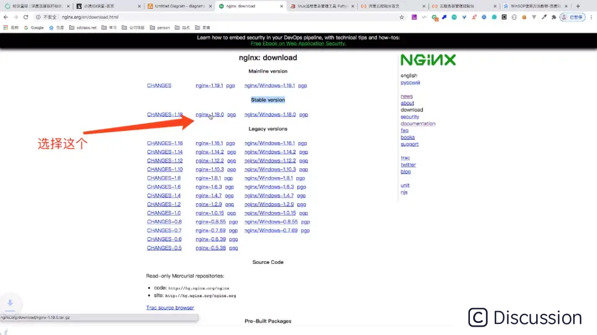
Task: Download nginx-0.8.55 legacy version
Action: pyautogui.click(x=211, y=222)
